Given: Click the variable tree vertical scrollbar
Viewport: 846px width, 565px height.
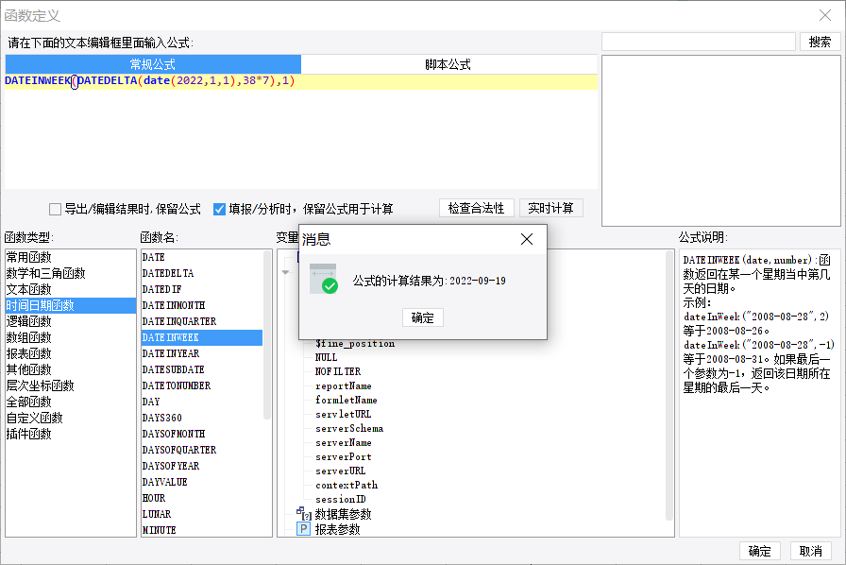Looking at the screenshot, I should click(x=669, y=385).
